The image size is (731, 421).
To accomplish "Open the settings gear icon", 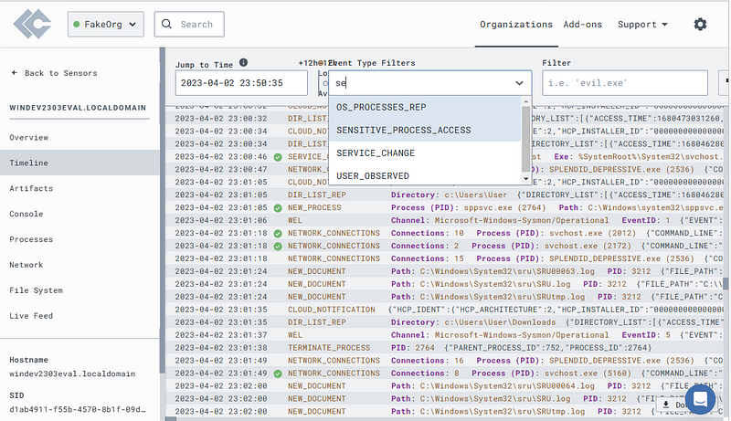I will pos(700,25).
